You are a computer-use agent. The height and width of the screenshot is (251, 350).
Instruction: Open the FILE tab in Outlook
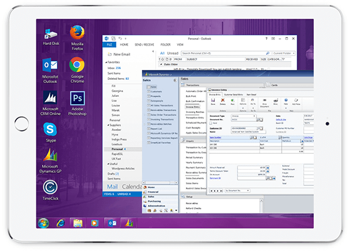coord(110,45)
